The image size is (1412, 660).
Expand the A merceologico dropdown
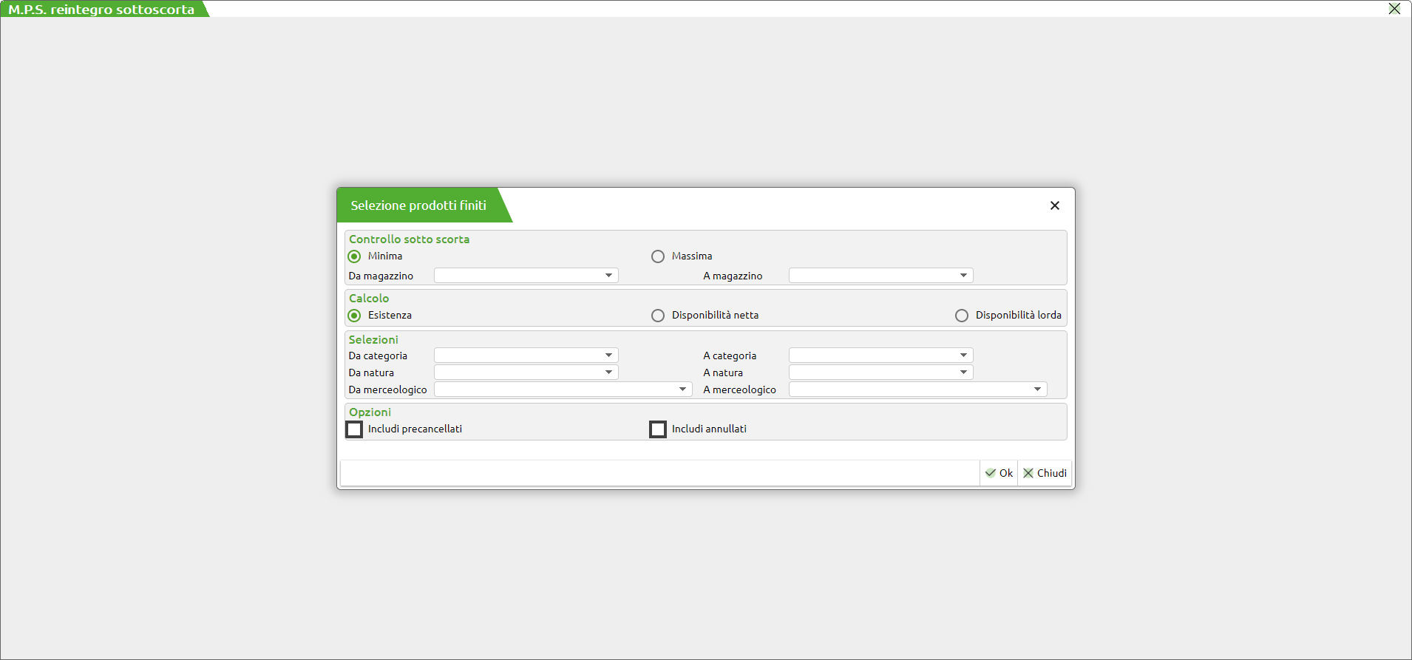pyautogui.click(x=1037, y=389)
